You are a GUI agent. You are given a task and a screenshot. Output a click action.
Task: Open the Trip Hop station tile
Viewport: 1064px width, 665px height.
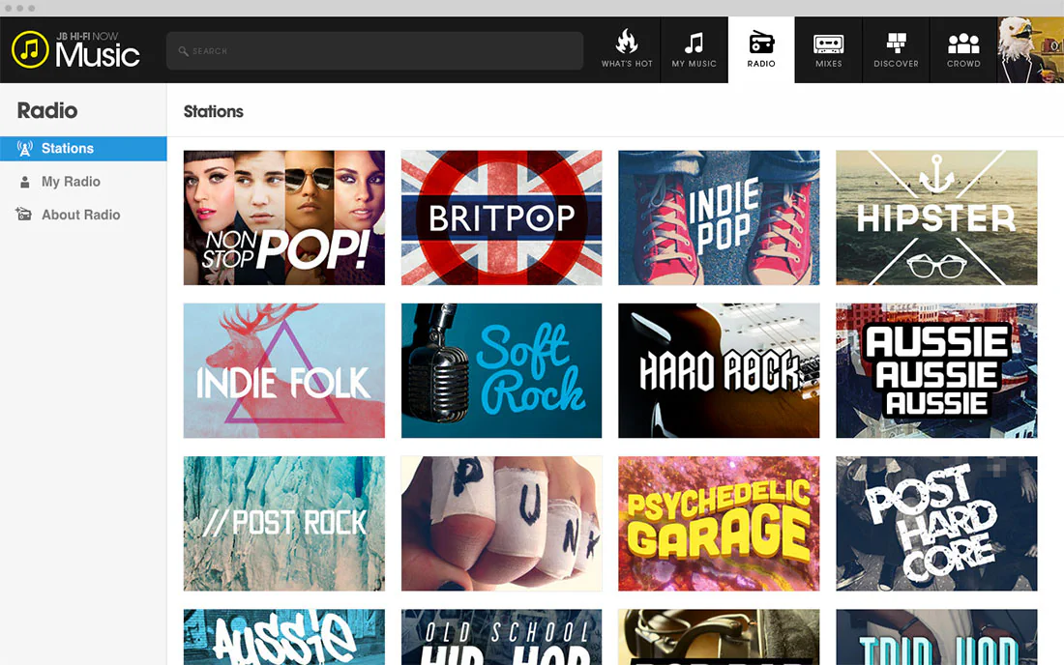click(x=936, y=637)
